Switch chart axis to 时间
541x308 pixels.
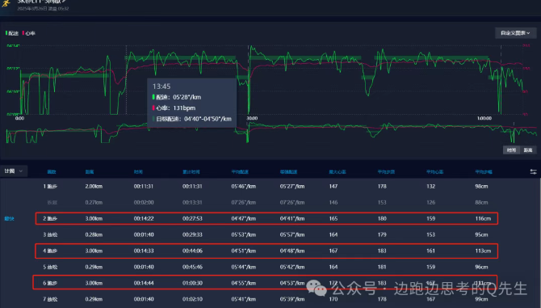511,150
